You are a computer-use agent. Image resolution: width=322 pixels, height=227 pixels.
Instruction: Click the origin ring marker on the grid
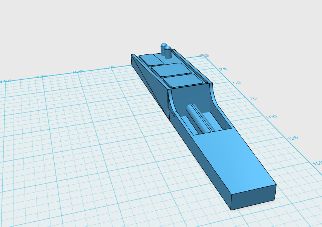click(204, 56)
